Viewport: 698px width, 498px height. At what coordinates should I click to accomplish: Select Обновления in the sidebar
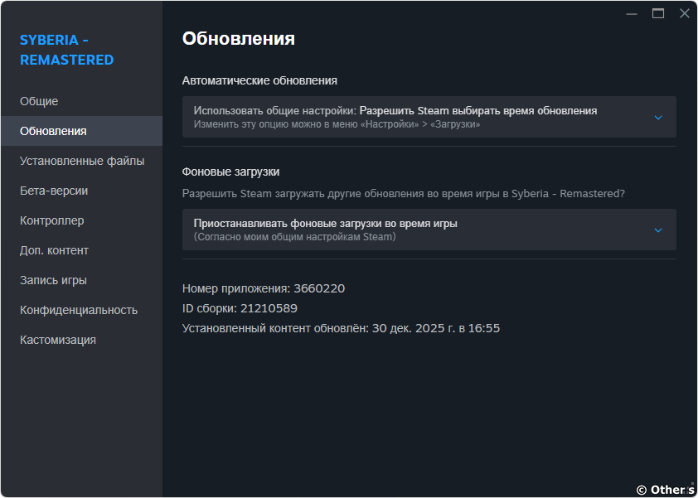coord(53,131)
